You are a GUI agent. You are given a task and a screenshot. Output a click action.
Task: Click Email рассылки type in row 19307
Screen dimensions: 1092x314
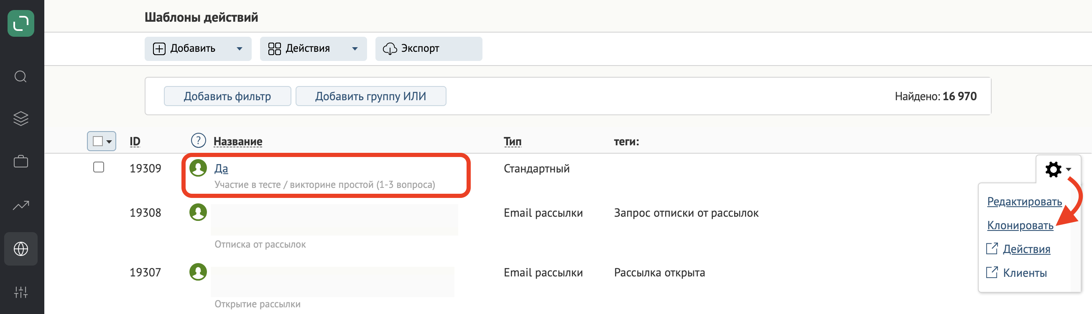tap(543, 273)
